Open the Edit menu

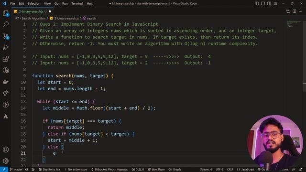coord(21,3)
